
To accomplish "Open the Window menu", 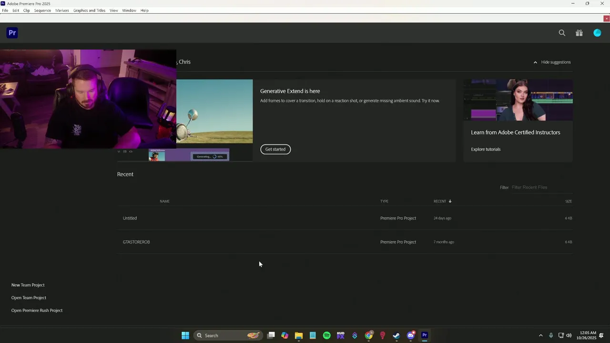I will 129,10.
